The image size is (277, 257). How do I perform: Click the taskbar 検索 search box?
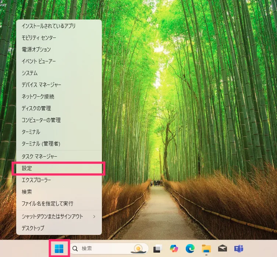109,249
